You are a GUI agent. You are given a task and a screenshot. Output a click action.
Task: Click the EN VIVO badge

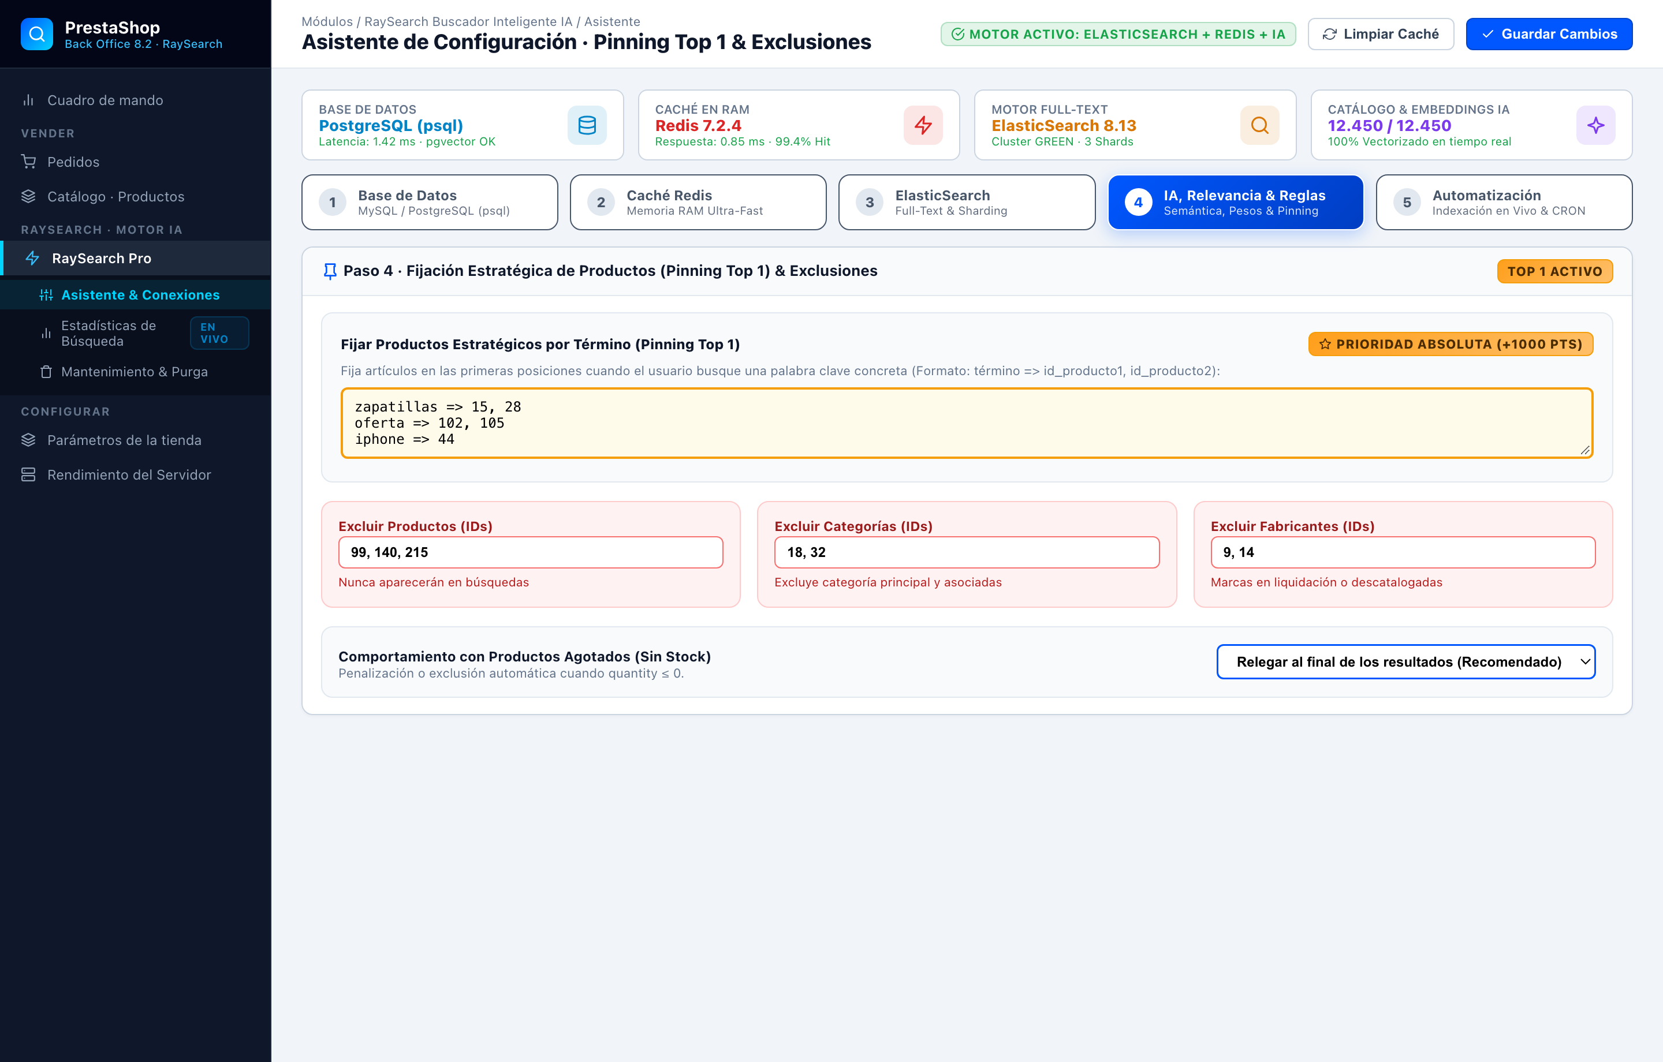[219, 333]
